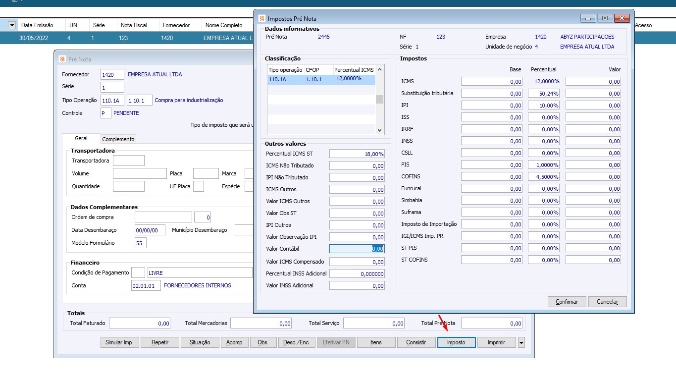
Task: Open the dropdown arrow next to Imprimir
Action: 521,342
